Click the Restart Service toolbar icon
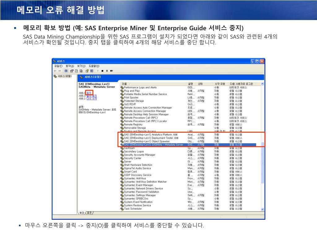The image size is (317, 237). point(111,71)
